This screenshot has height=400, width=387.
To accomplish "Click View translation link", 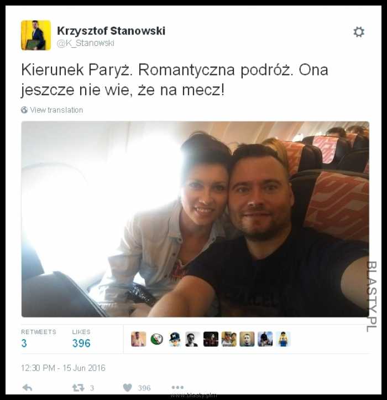I will pyautogui.click(x=56, y=110).
